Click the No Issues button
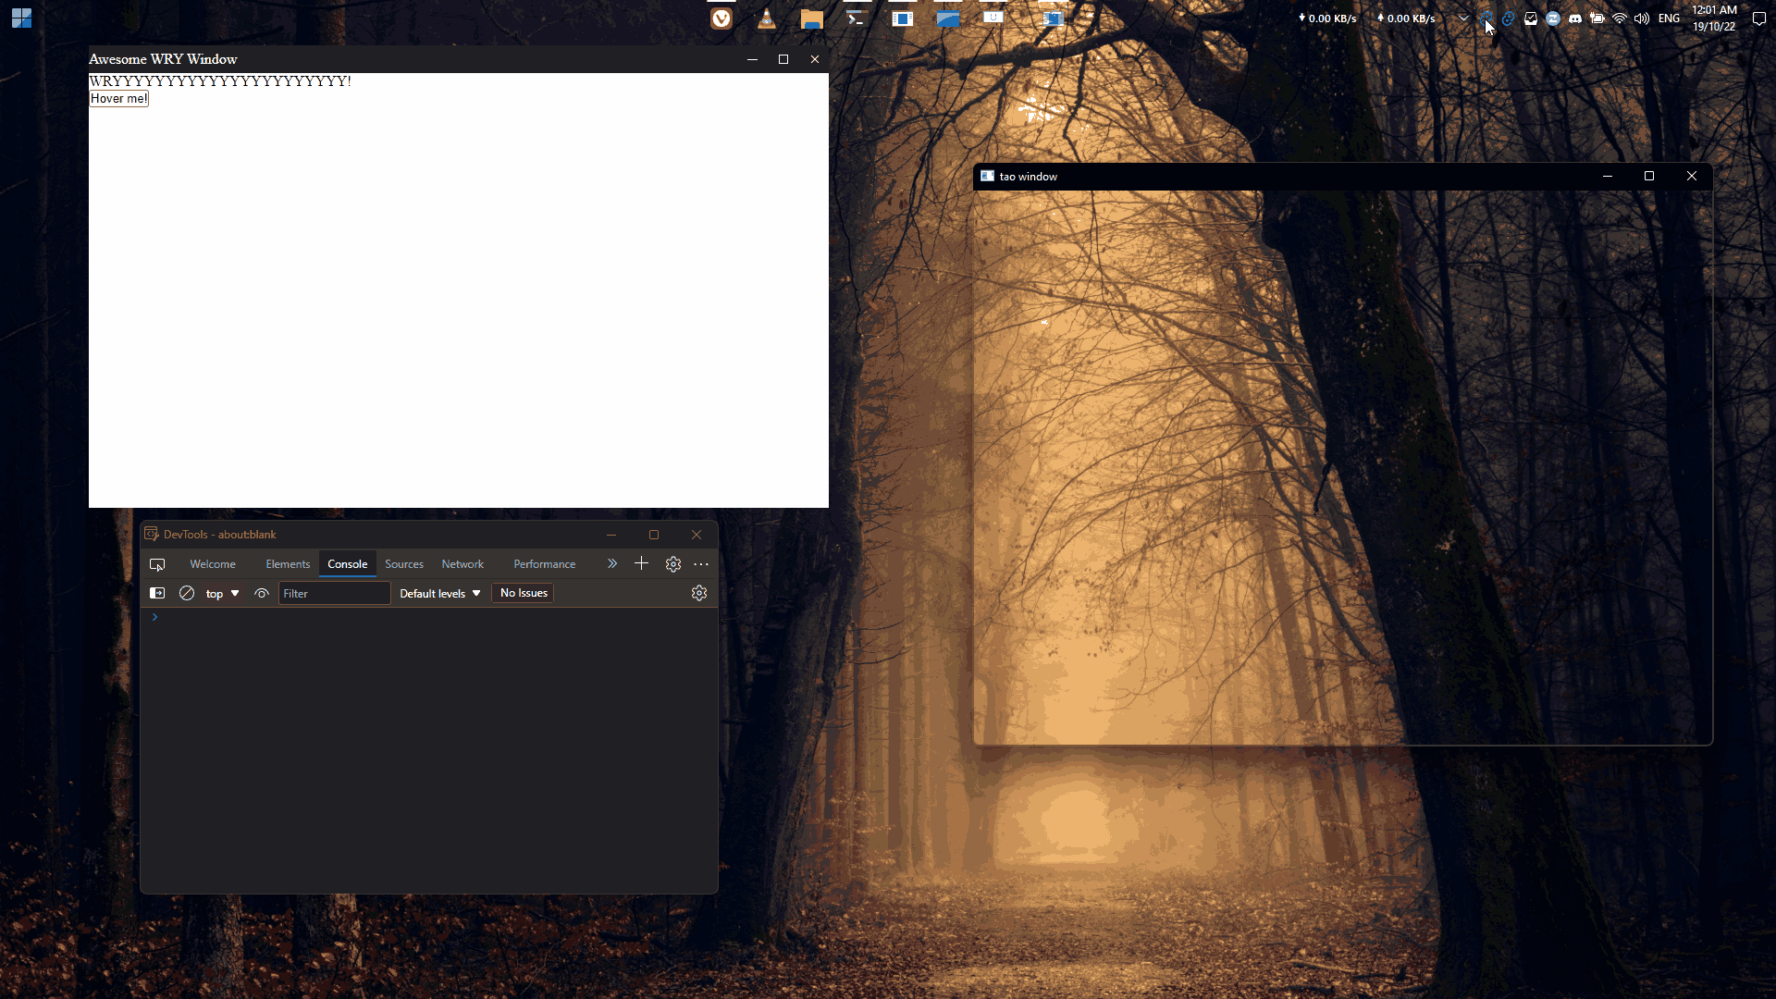The width and height of the screenshot is (1776, 999). (524, 593)
